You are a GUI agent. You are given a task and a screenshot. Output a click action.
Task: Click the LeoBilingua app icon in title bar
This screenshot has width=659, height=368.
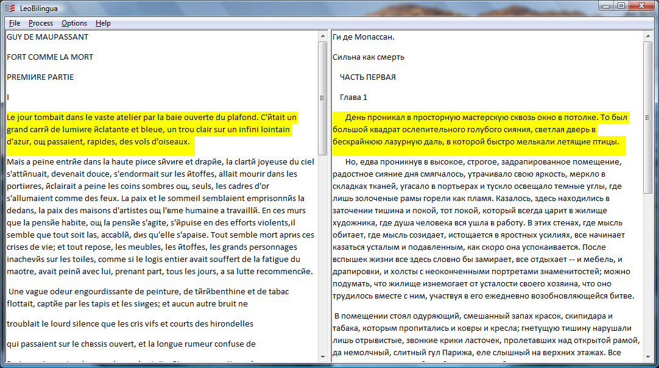tap(10, 9)
